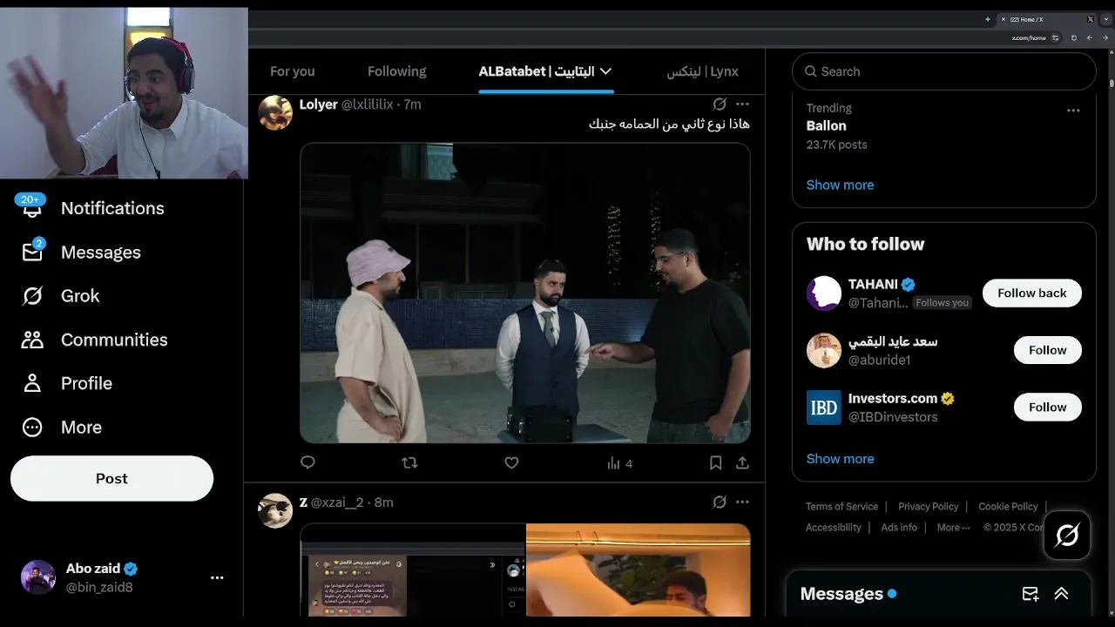
Task: Like Lolyer's post with heart icon
Action: point(511,462)
